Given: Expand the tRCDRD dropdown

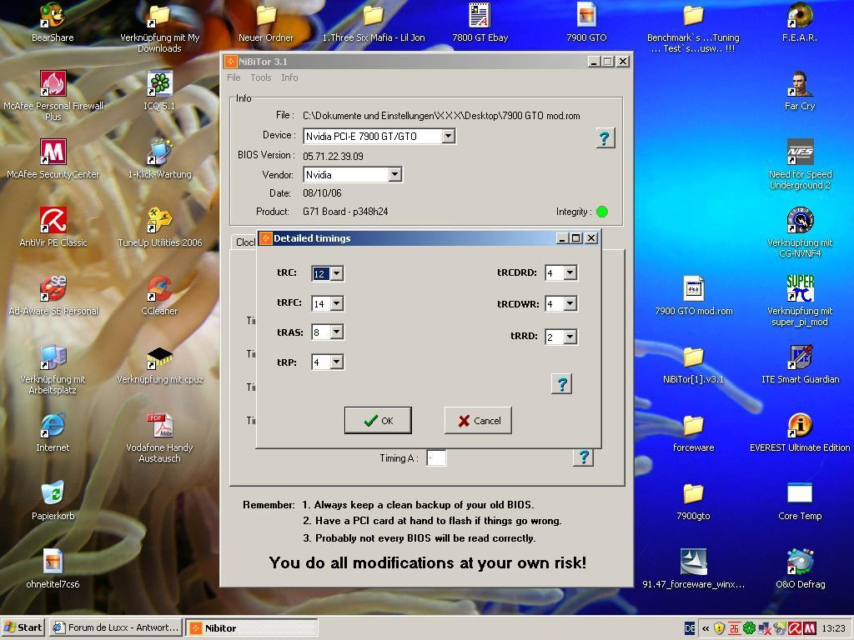Looking at the screenshot, I should [570, 272].
